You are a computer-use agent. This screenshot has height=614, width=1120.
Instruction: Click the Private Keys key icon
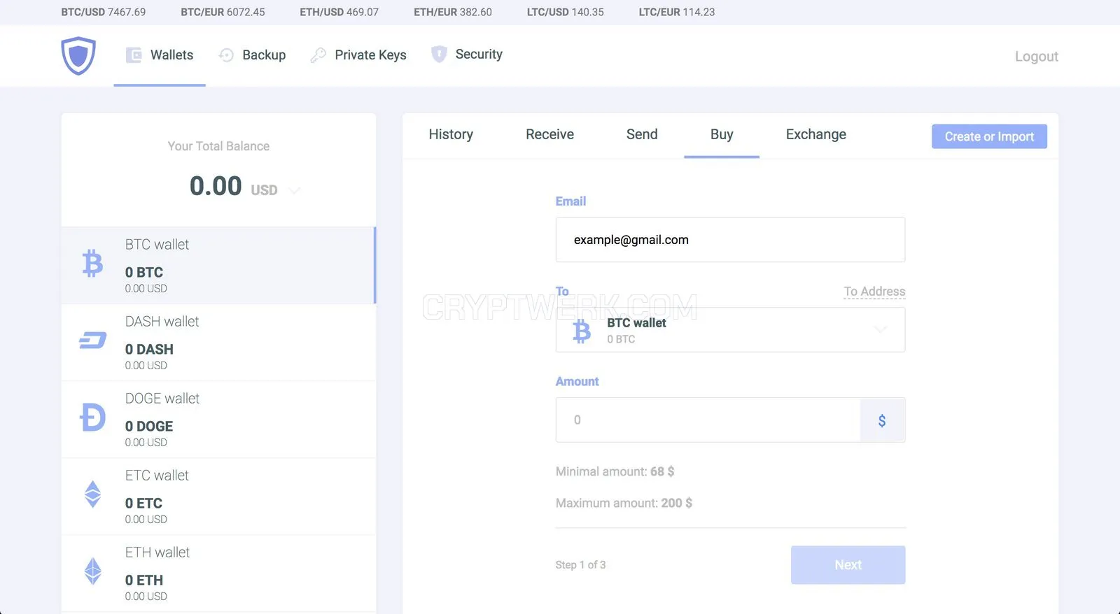pos(318,55)
